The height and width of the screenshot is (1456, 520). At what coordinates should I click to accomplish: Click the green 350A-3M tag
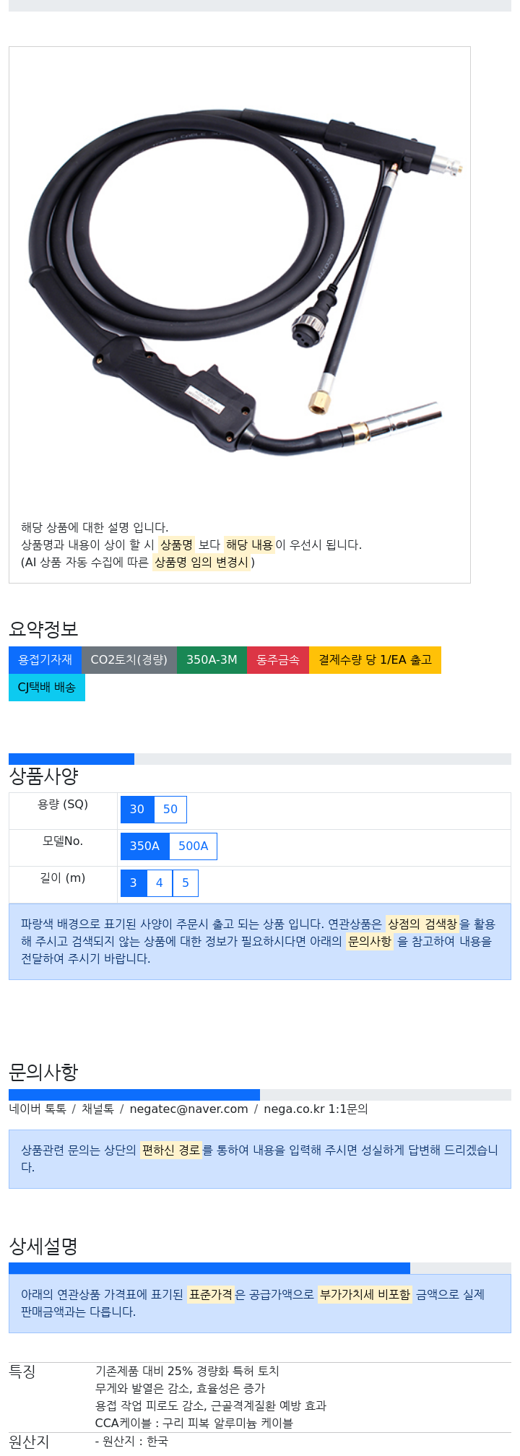click(x=212, y=660)
